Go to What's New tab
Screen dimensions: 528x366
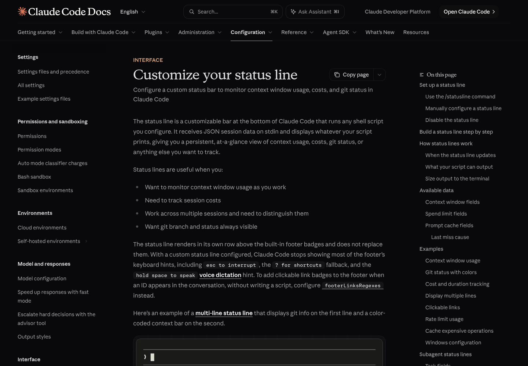[380, 32]
